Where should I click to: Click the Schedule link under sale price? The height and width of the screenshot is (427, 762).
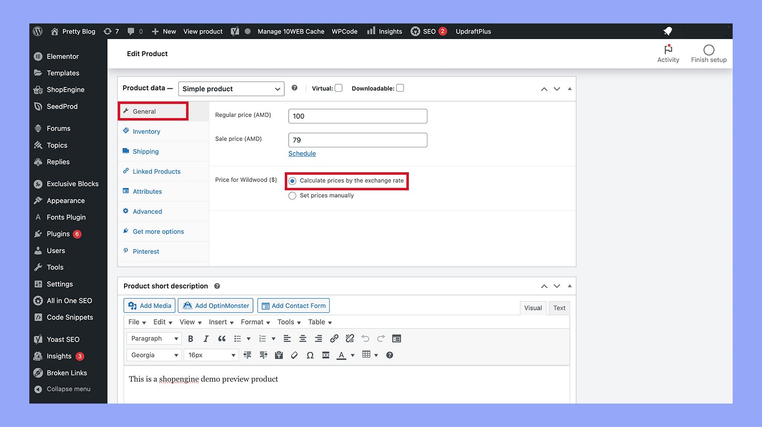(x=302, y=154)
